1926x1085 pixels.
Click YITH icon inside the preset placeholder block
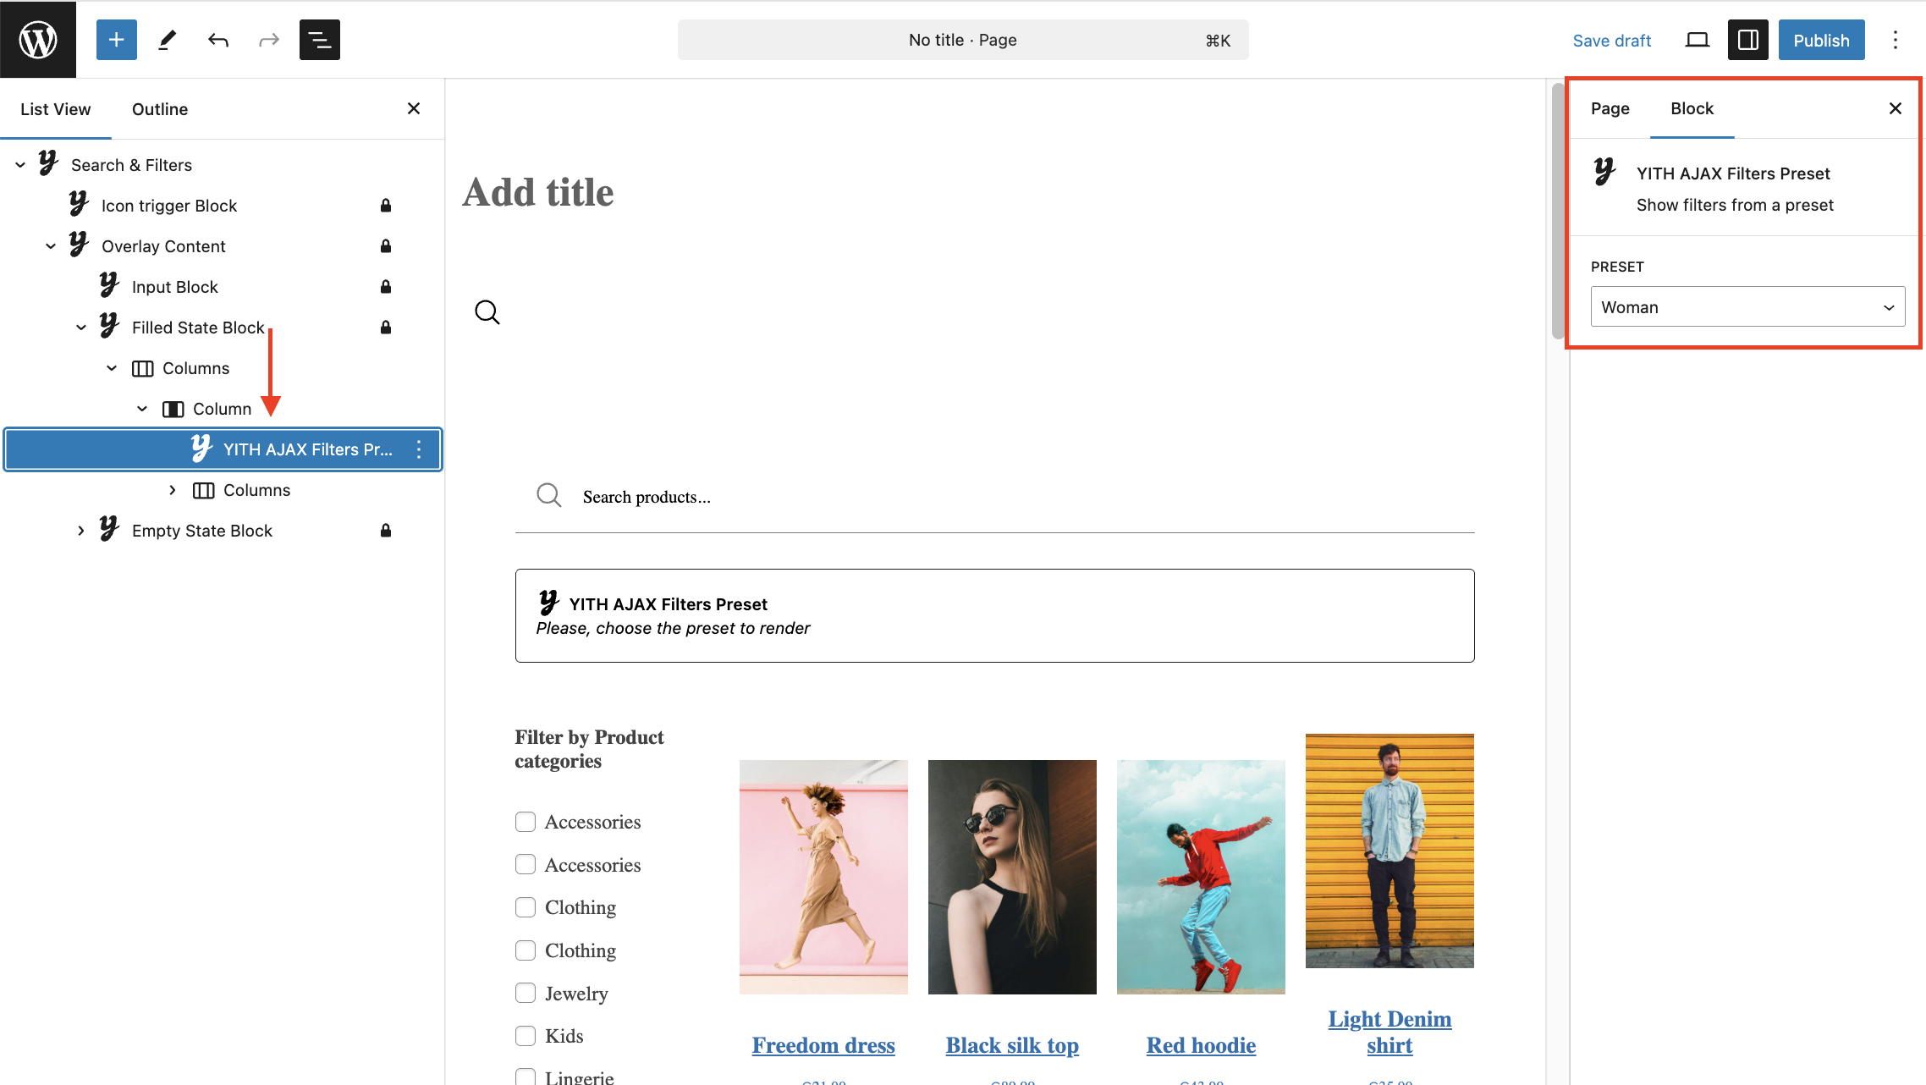pos(548,603)
